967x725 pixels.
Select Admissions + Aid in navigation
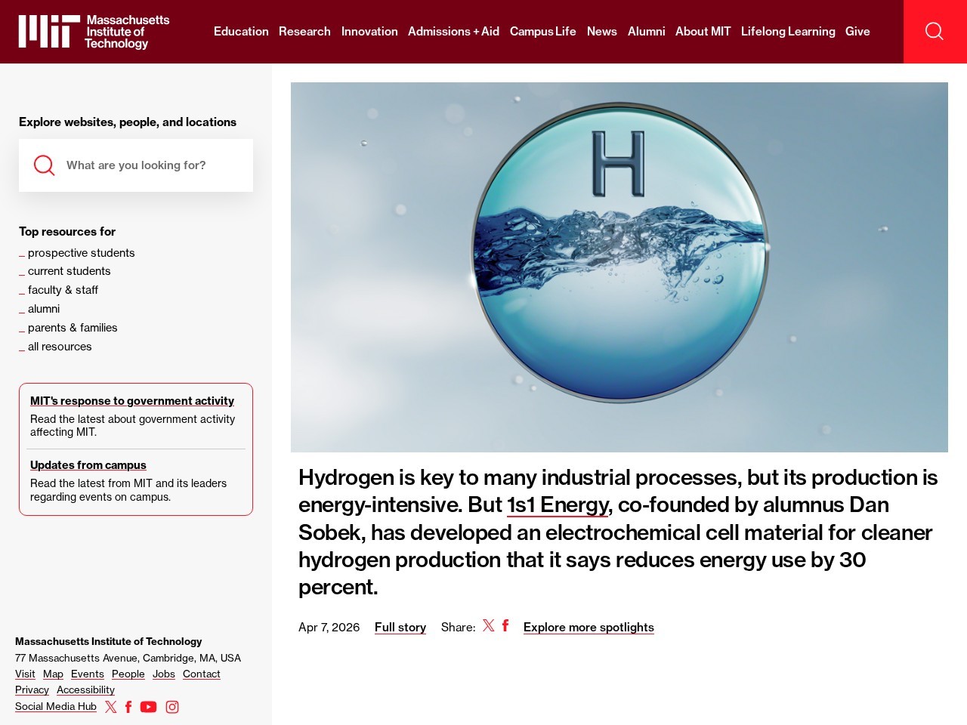point(453,32)
